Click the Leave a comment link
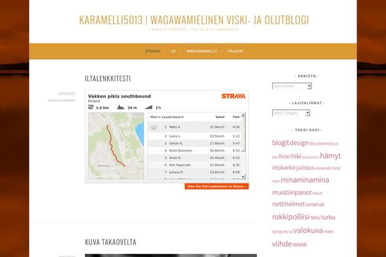The image size is (386, 257). click(x=62, y=100)
